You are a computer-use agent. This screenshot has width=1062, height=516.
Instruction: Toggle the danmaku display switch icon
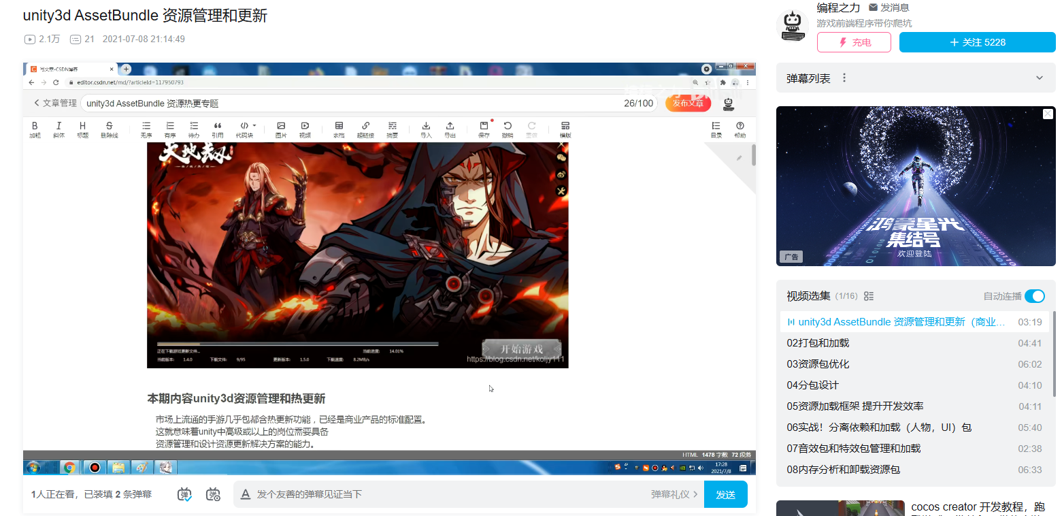[184, 494]
